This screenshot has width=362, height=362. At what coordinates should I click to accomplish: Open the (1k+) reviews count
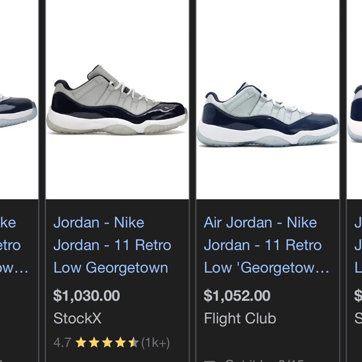pyautogui.click(x=155, y=343)
